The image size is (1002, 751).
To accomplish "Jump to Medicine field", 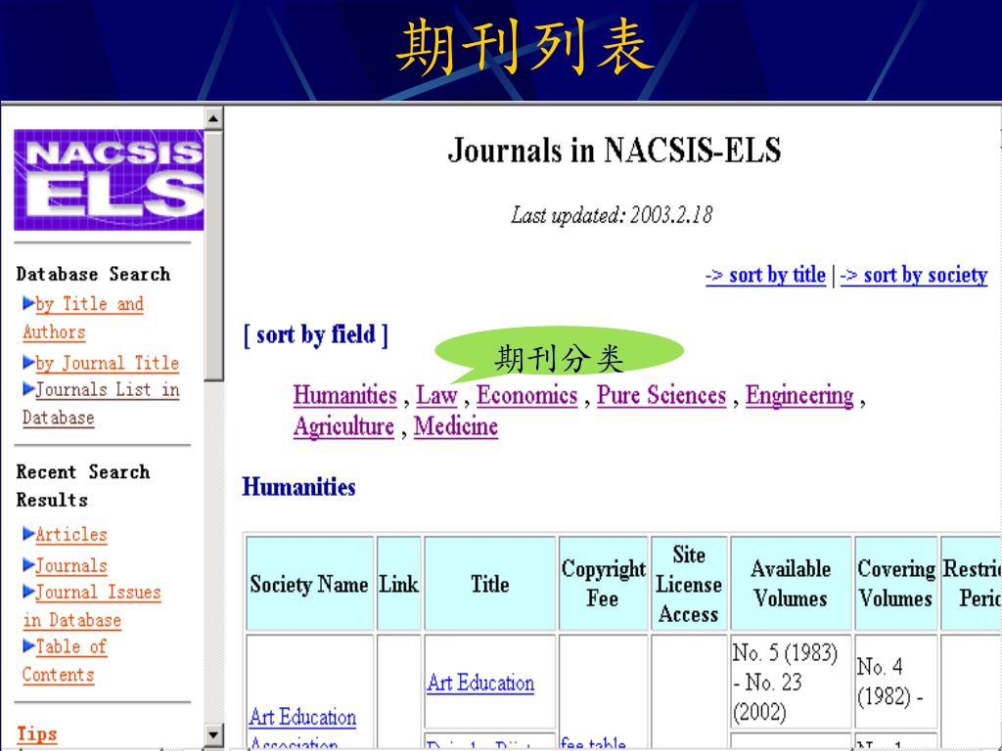I will tap(456, 426).
